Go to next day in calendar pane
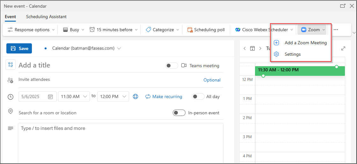 [260, 48]
